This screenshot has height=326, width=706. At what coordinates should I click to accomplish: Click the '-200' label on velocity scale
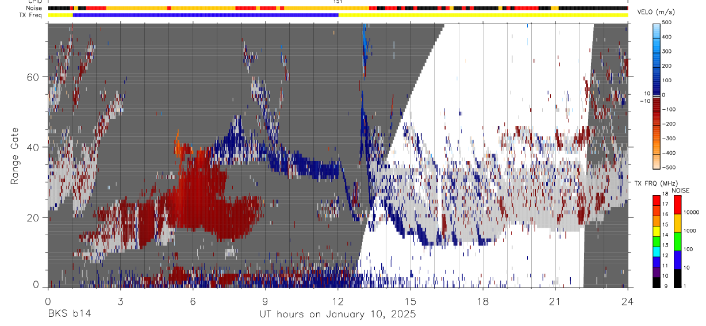[x=668, y=124]
